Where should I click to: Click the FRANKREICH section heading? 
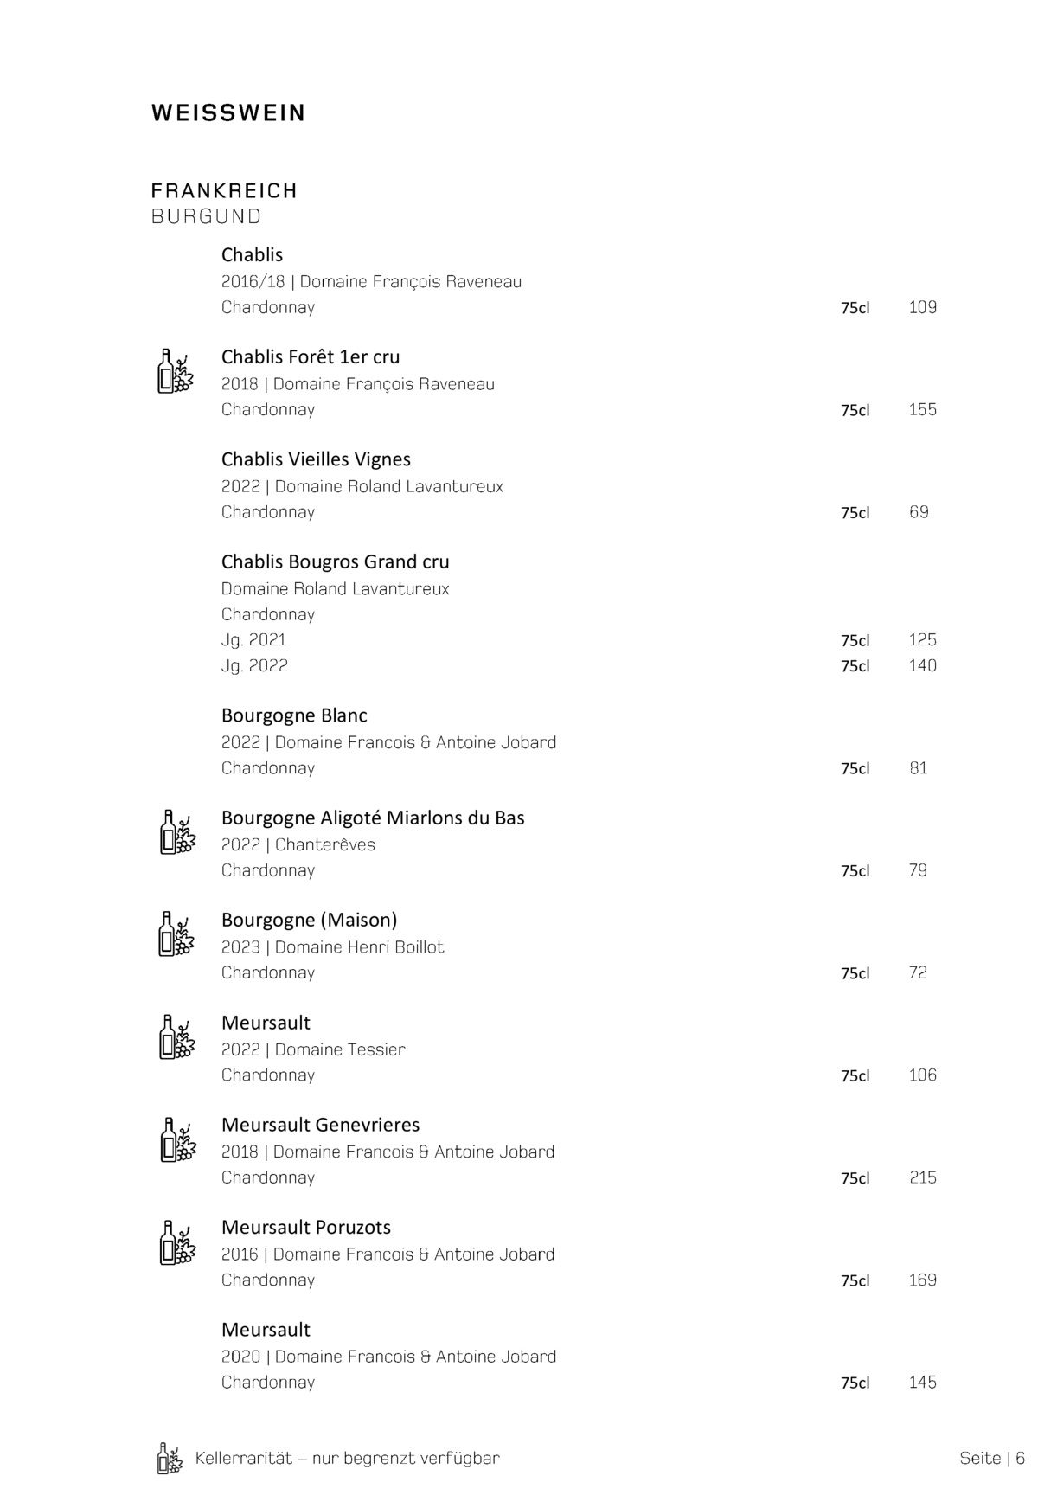coord(224,190)
